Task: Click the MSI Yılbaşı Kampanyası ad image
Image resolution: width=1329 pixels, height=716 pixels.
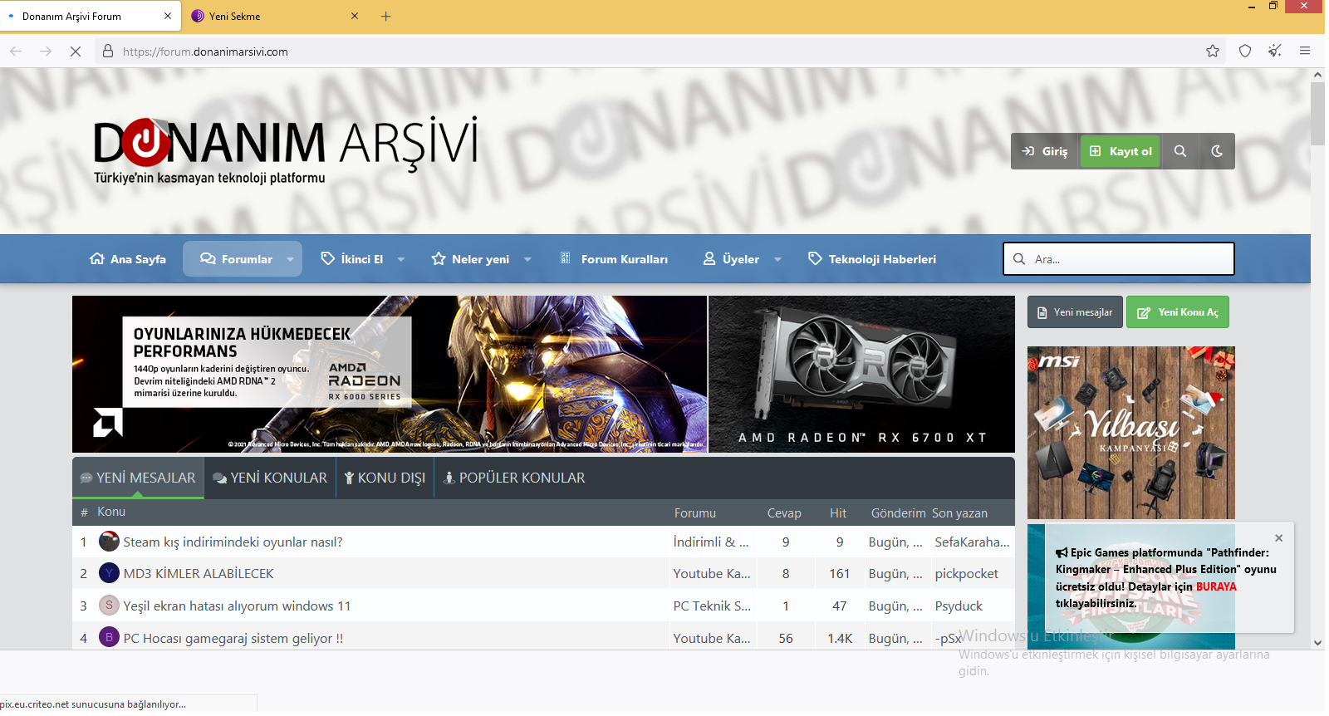Action: (1131, 433)
